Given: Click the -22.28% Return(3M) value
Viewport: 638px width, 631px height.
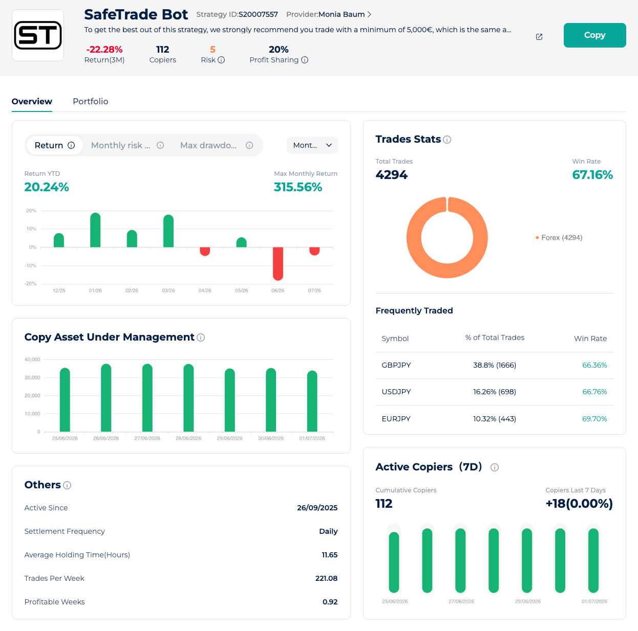Looking at the screenshot, I should (x=104, y=50).
